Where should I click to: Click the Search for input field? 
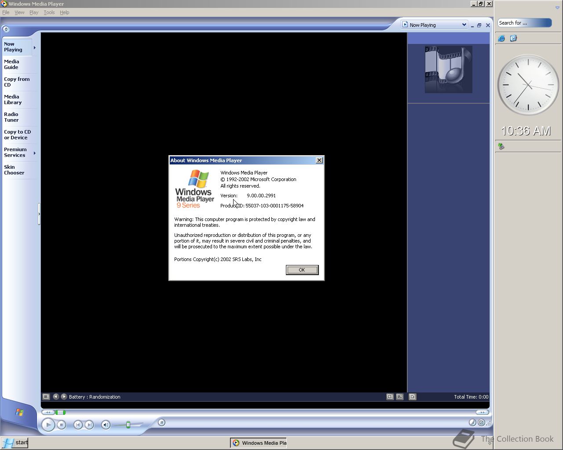pyautogui.click(x=524, y=23)
